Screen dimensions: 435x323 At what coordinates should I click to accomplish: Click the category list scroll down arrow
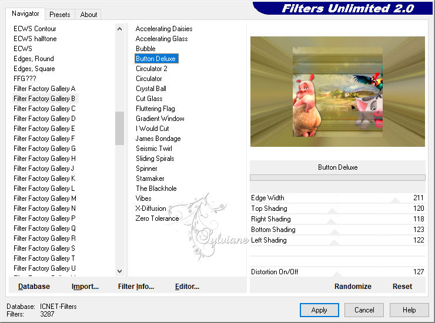click(119, 271)
